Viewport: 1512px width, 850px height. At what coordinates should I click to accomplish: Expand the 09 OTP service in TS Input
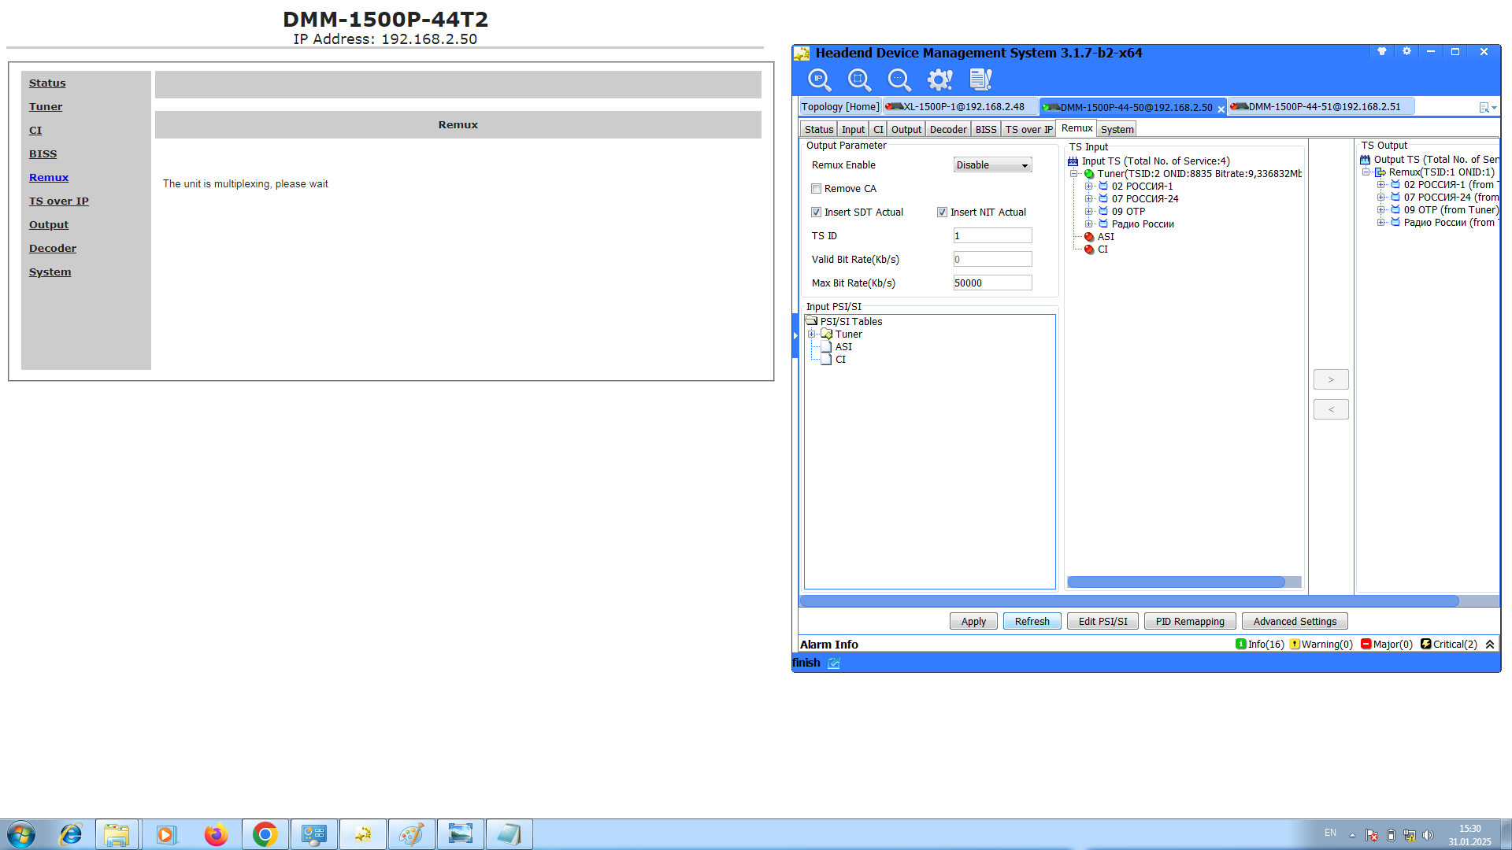pos(1088,212)
